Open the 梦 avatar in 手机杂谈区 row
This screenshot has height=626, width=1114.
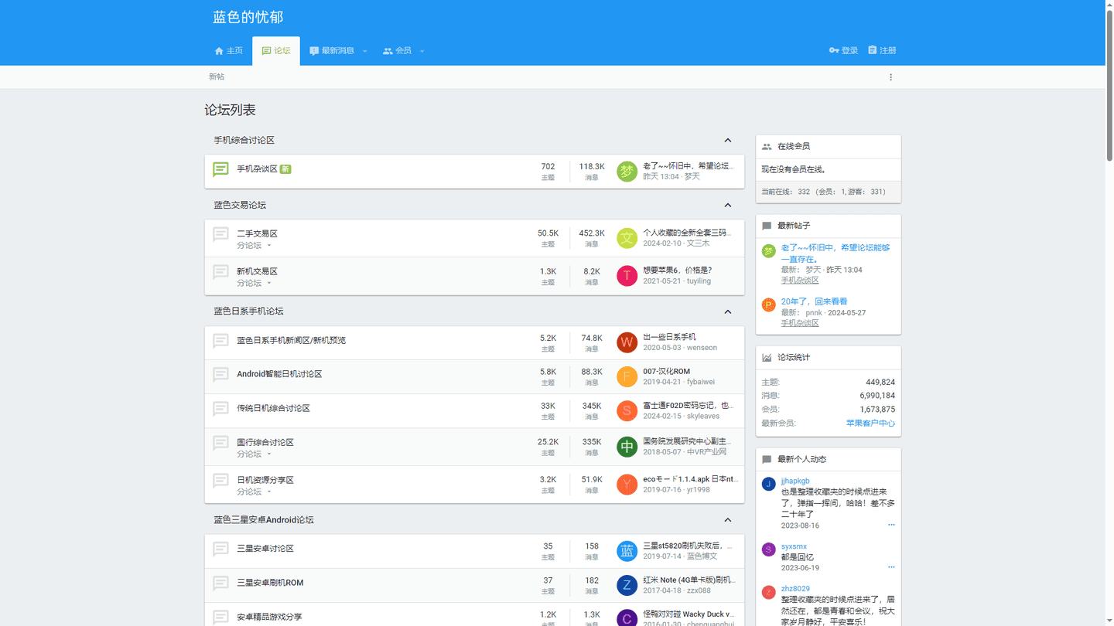coord(627,172)
